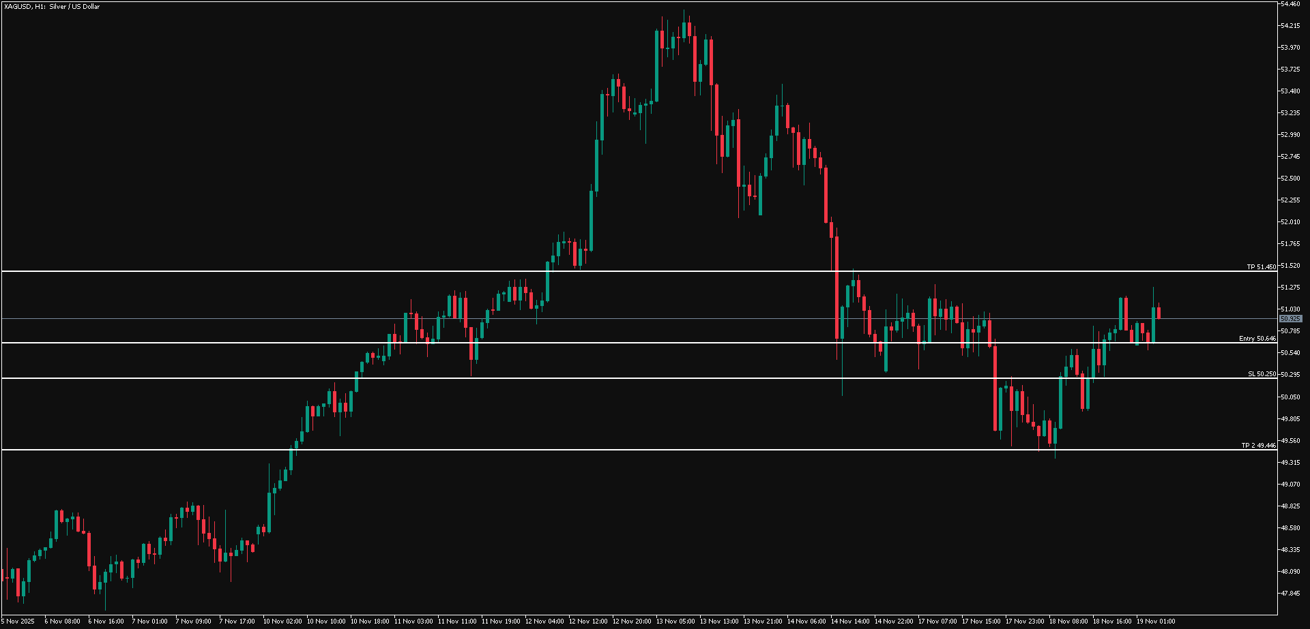Select the TP 2 49.446 line label
The image size is (1310, 629).
(x=1258, y=446)
